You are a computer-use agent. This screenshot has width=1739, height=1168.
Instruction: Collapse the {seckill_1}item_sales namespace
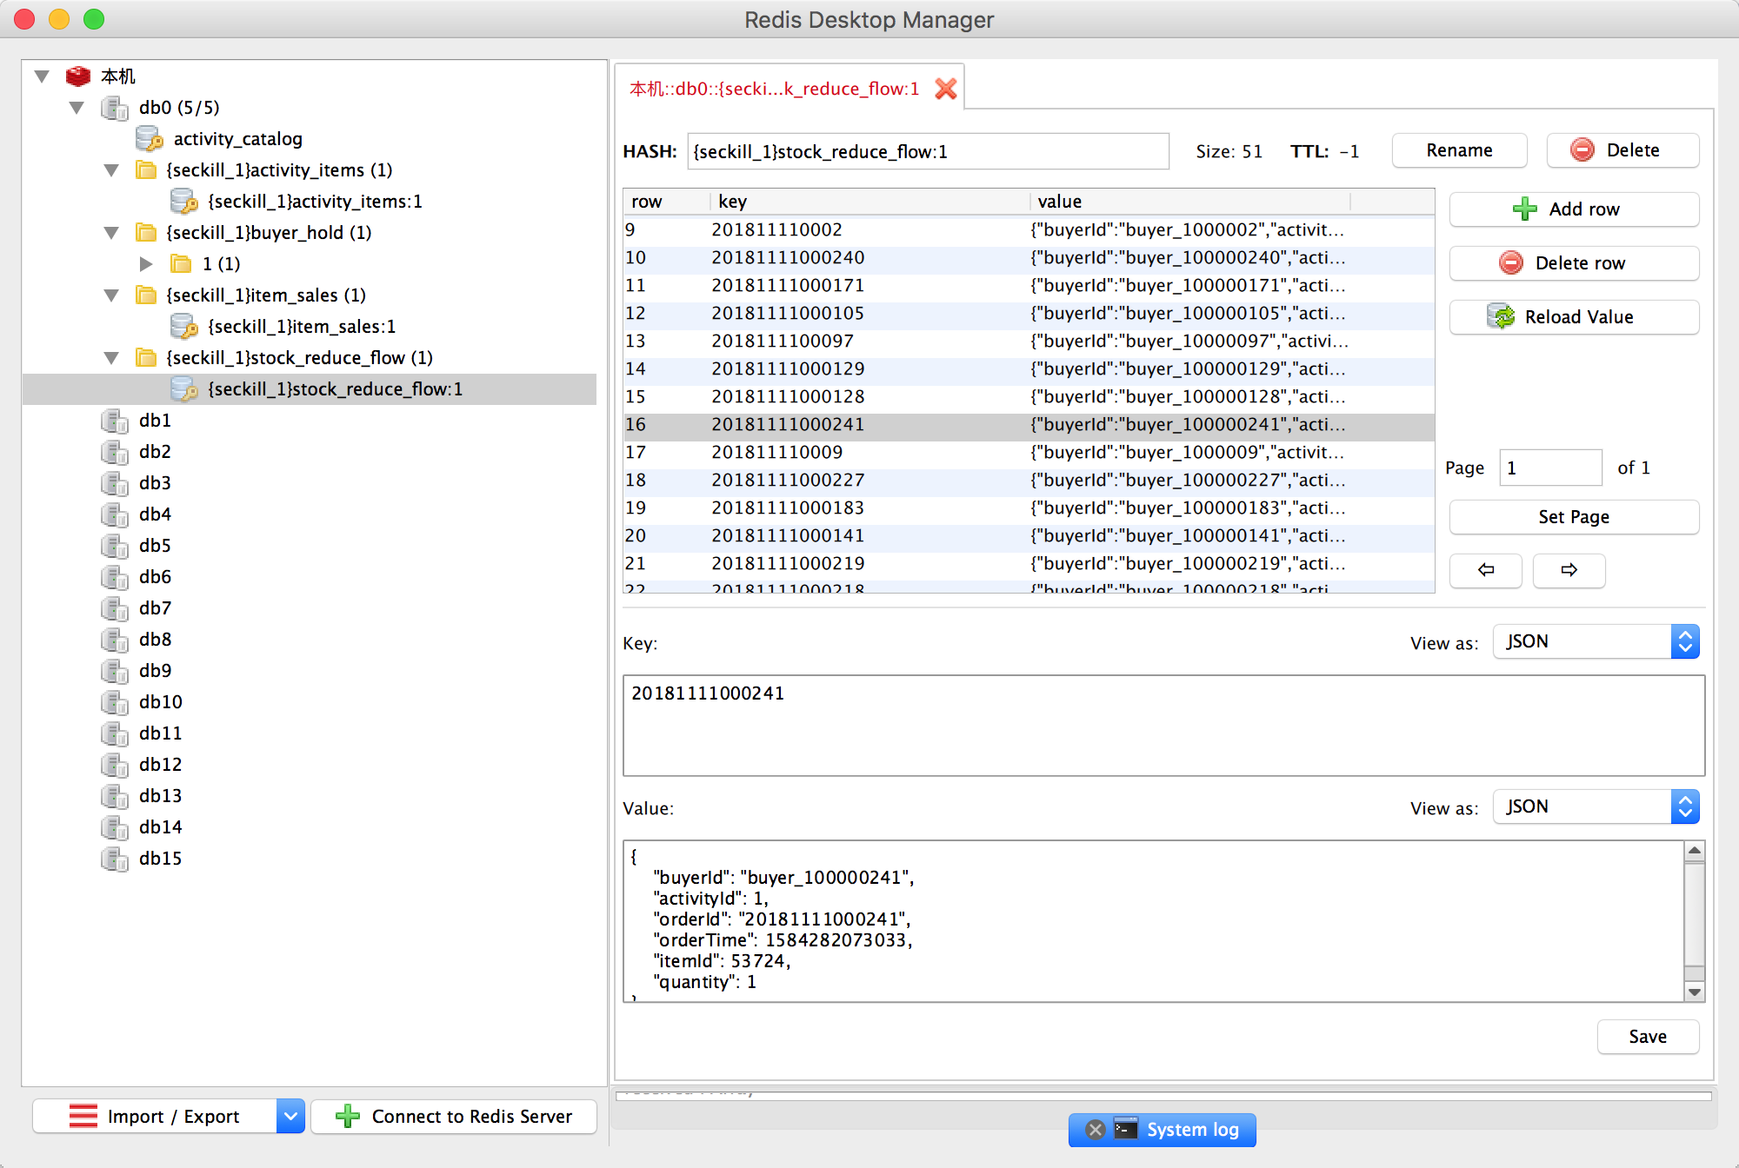tap(111, 295)
